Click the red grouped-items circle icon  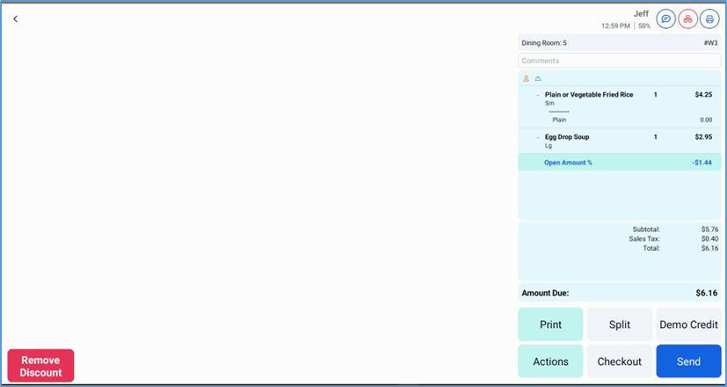tap(688, 18)
